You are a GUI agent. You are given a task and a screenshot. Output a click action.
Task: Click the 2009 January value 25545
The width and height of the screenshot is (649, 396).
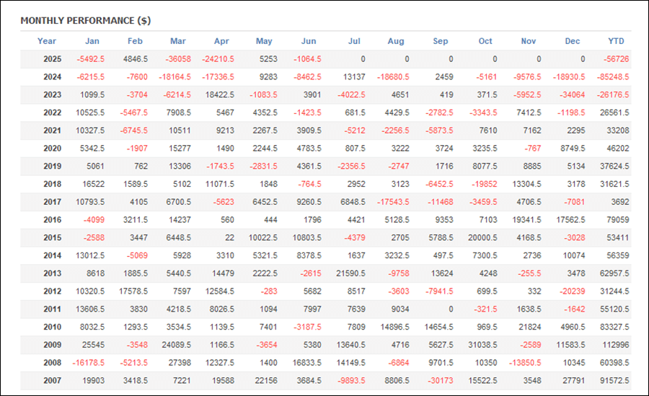93,345
